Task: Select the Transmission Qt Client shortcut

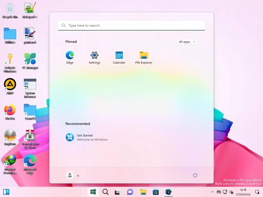Action: [30, 139]
